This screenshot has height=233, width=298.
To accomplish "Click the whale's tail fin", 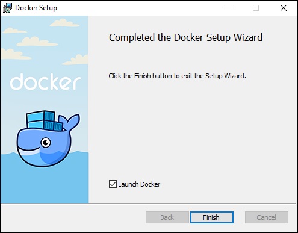I will 70,121.
